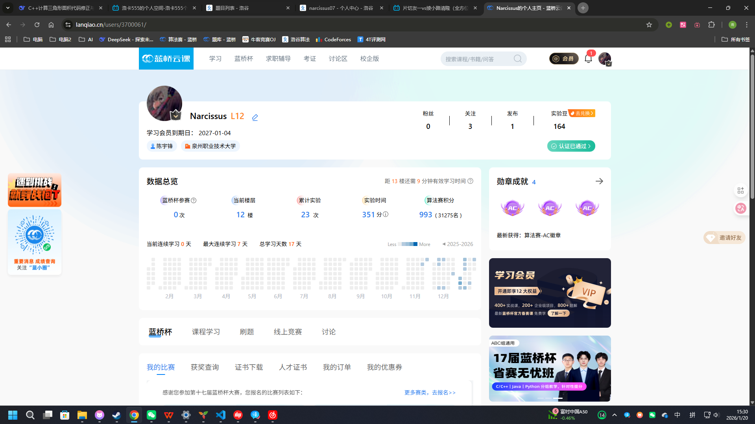Open Visual Studio Code from taskbar
Viewport: 755px width, 424px height.
[221, 415]
